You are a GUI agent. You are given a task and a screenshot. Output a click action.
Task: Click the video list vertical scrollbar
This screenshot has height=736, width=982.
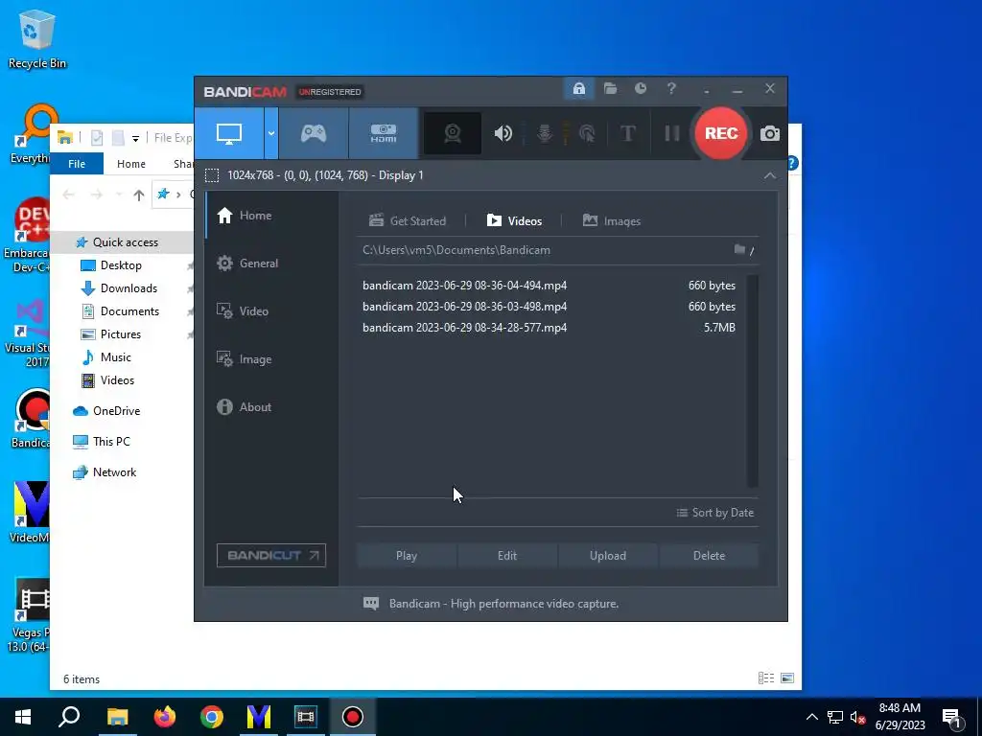753,380
